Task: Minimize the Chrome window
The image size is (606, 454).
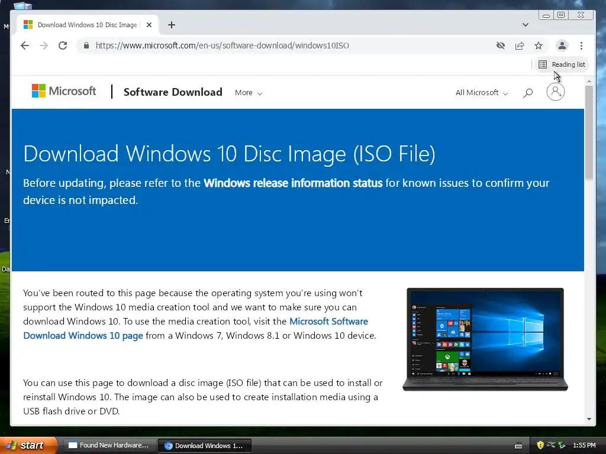Action: [546, 15]
